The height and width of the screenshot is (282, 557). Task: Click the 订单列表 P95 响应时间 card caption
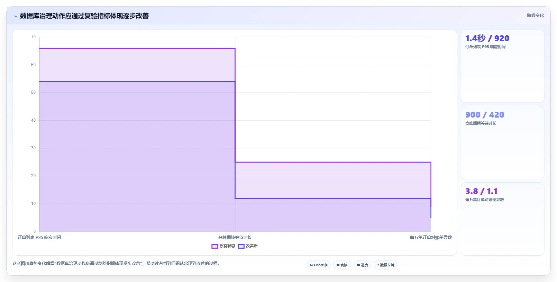point(485,47)
